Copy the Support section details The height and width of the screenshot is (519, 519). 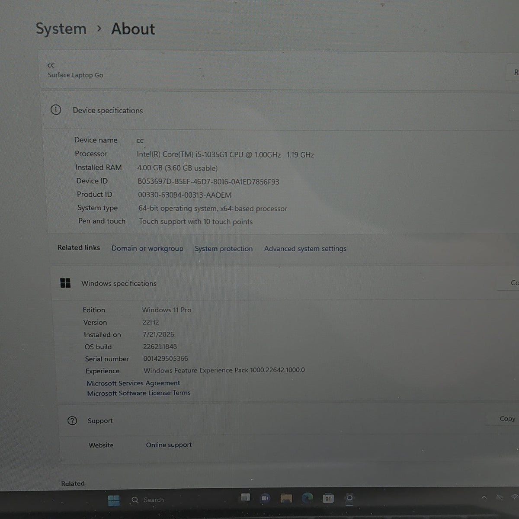click(x=507, y=419)
